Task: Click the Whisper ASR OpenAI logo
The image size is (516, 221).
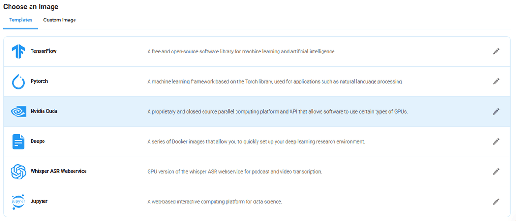Action: (19, 172)
